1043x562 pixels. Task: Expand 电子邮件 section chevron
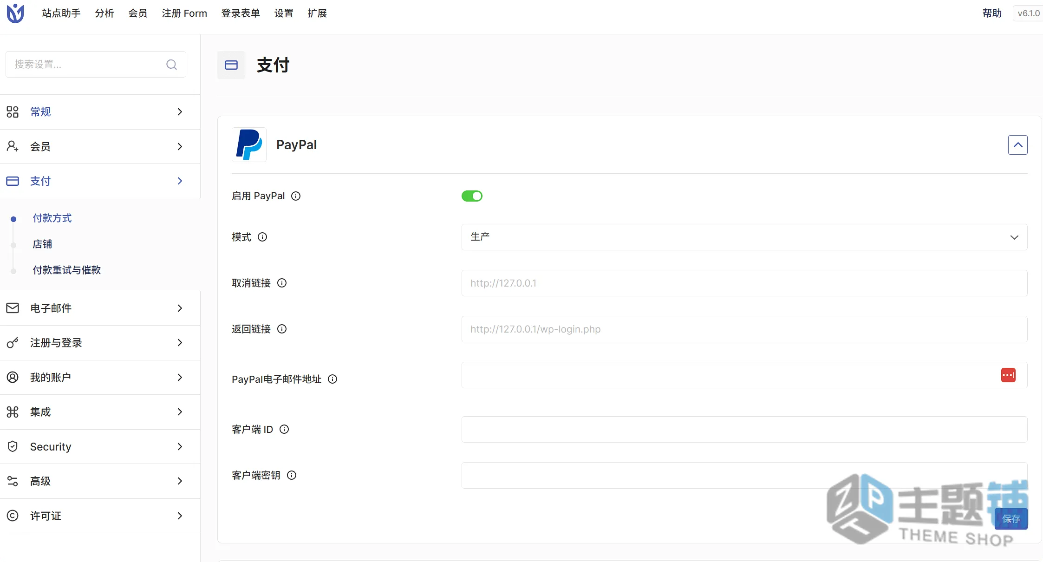(180, 308)
